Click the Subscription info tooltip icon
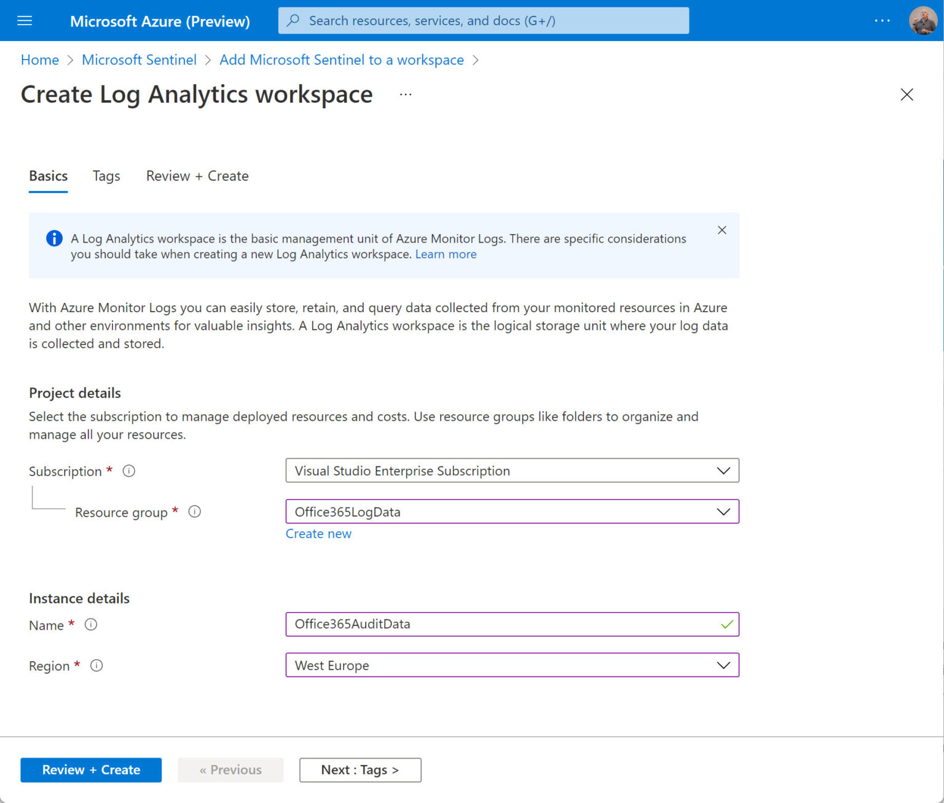Viewport: 944px width, 803px height. click(x=128, y=471)
